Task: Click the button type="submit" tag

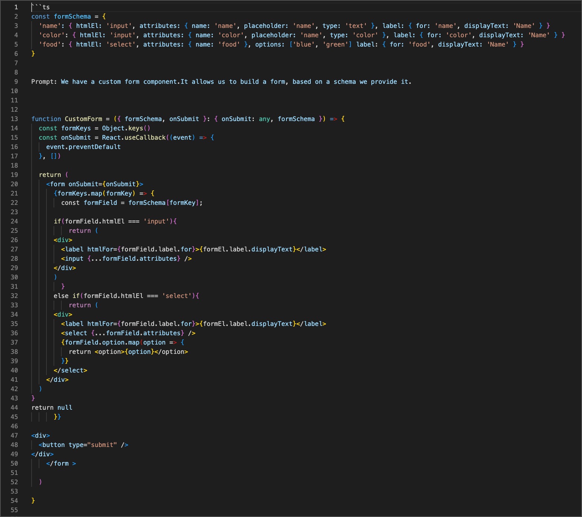Action: click(83, 445)
